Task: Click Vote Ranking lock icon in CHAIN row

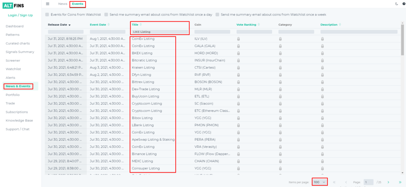Action: coord(238,161)
